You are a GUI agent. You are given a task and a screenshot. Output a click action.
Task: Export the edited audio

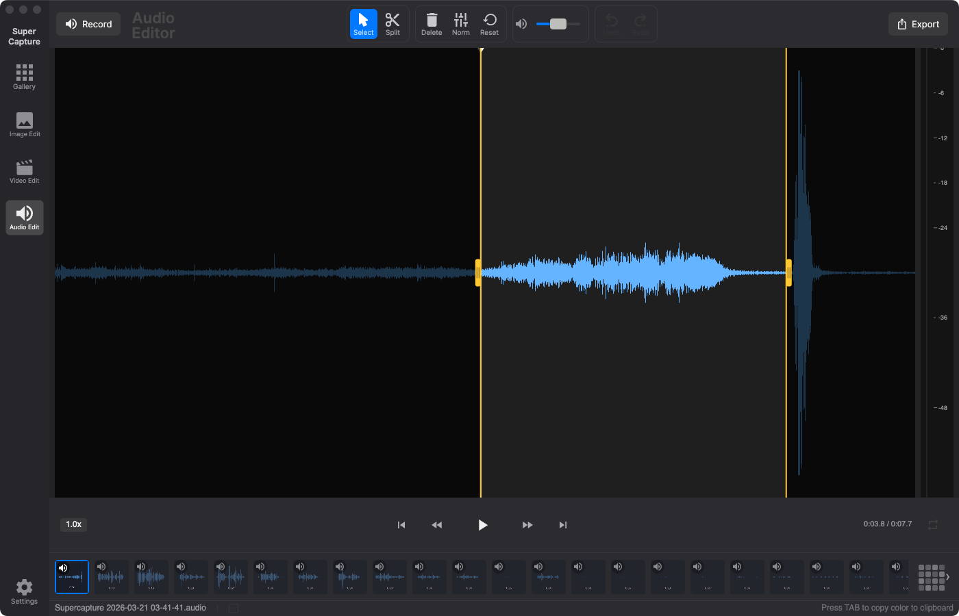click(x=917, y=23)
